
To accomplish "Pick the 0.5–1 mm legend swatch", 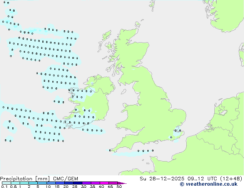I will tap(15, 183).
